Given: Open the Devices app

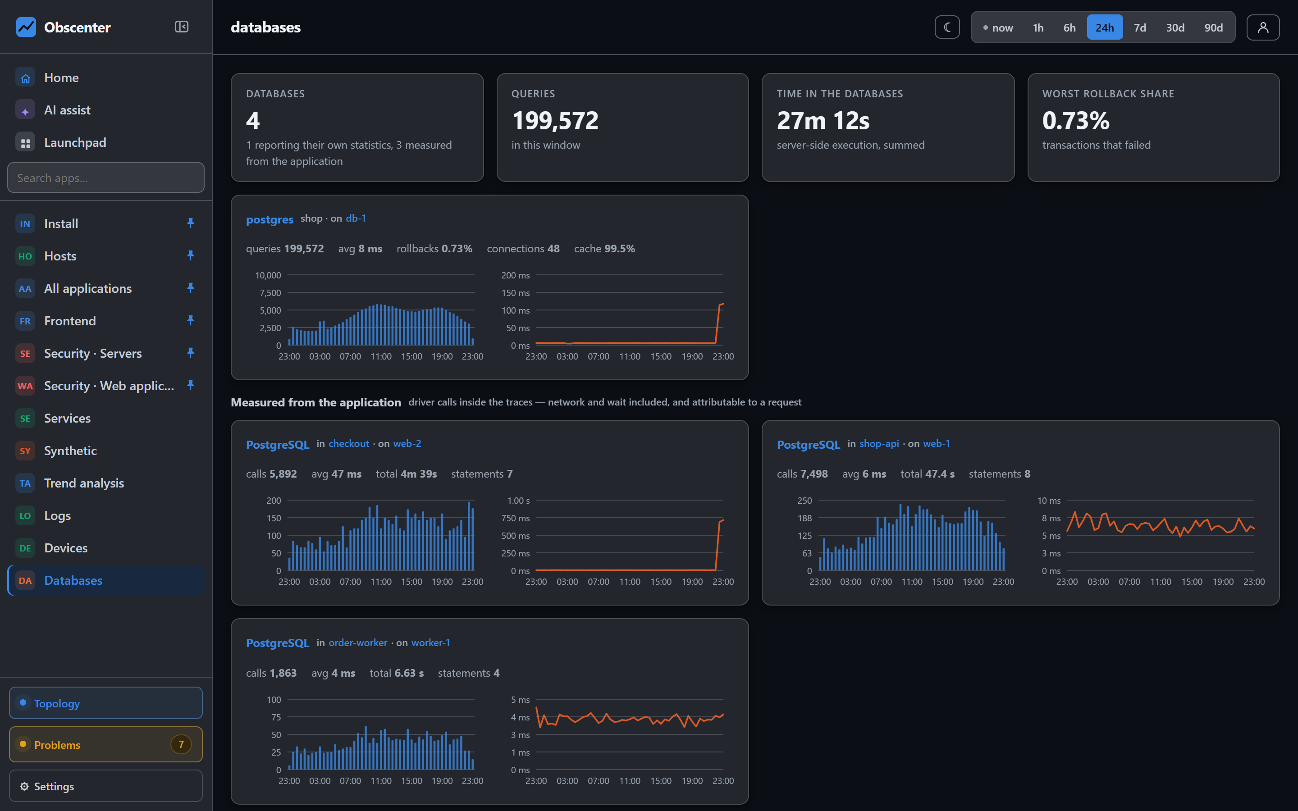Looking at the screenshot, I should pyautogui.click(x=105, y=548).
